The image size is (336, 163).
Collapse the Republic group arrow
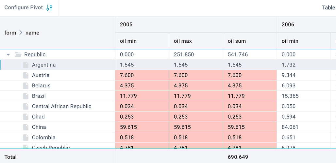[8, 54]
